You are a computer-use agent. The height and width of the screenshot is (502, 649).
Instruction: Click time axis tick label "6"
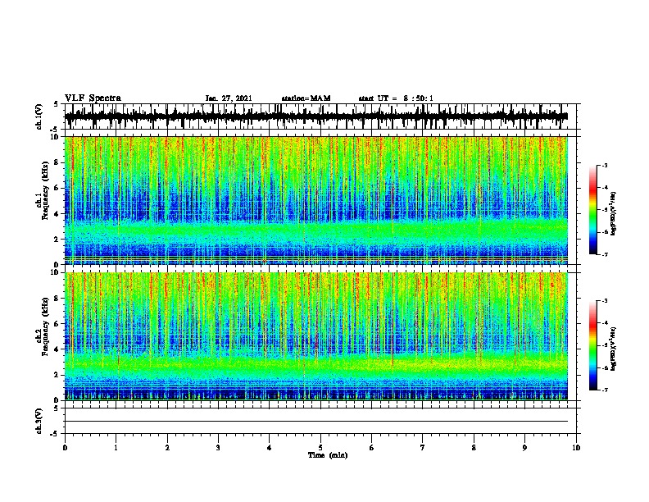372,448
